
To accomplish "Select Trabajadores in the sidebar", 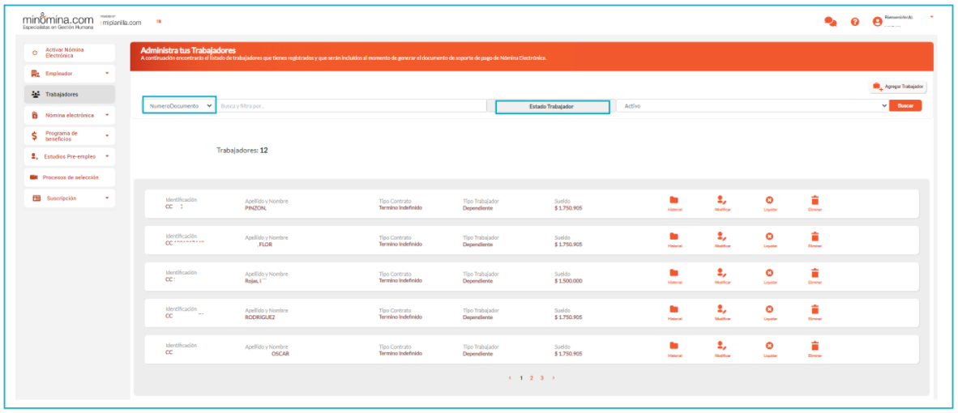I will point(69,94).
